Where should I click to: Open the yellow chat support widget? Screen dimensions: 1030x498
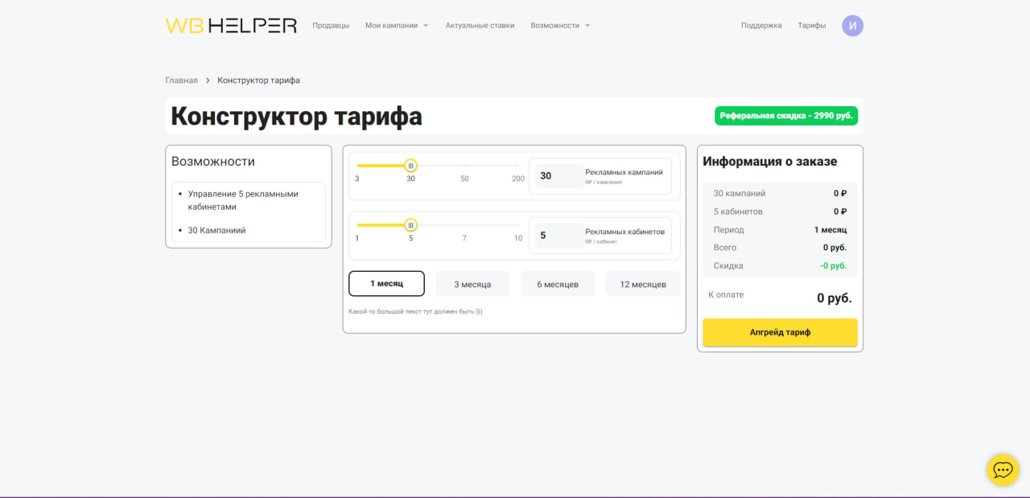click(x=1003, y=470)
